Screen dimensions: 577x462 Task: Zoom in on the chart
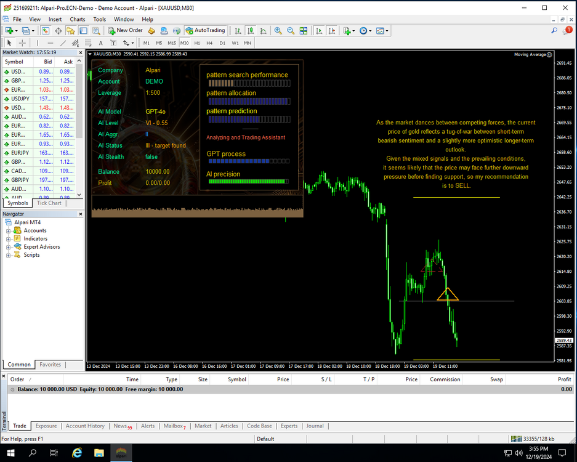278,31
